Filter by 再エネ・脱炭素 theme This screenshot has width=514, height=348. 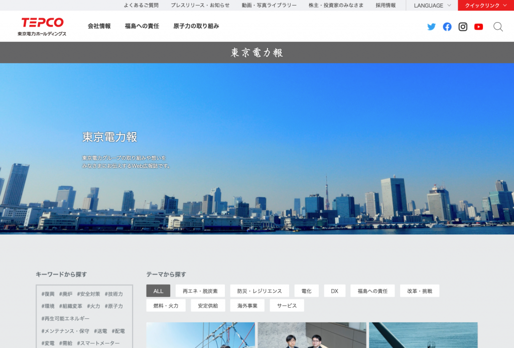[200, 291]
